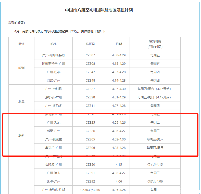Image resolution: width=201 pixels, height=194 pixels.
Task: Select flight number CZ306
Action: [x=90, y=148]
